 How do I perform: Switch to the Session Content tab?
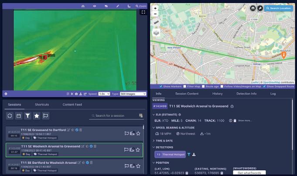click(187, 94)
